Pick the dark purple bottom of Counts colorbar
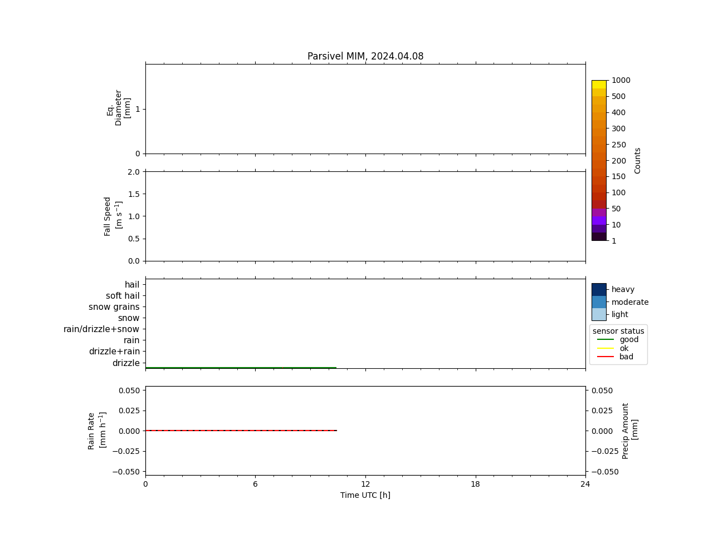This screenshot has height=534, width=713. click(599, 236)
